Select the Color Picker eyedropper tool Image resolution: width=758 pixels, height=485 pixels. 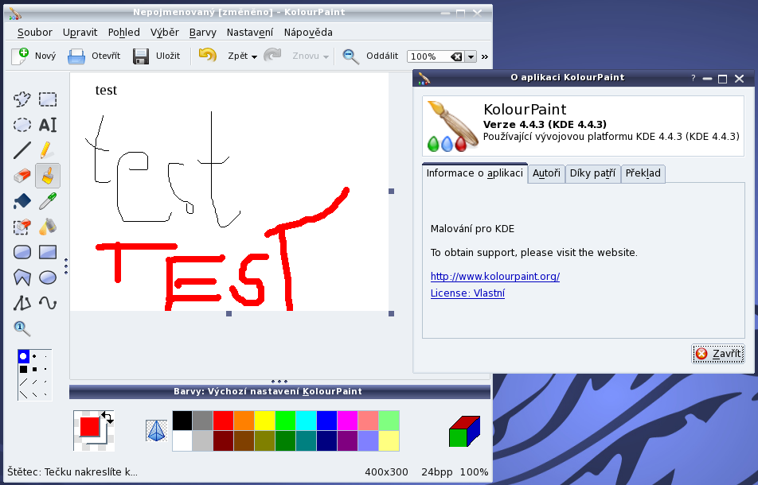48,200
